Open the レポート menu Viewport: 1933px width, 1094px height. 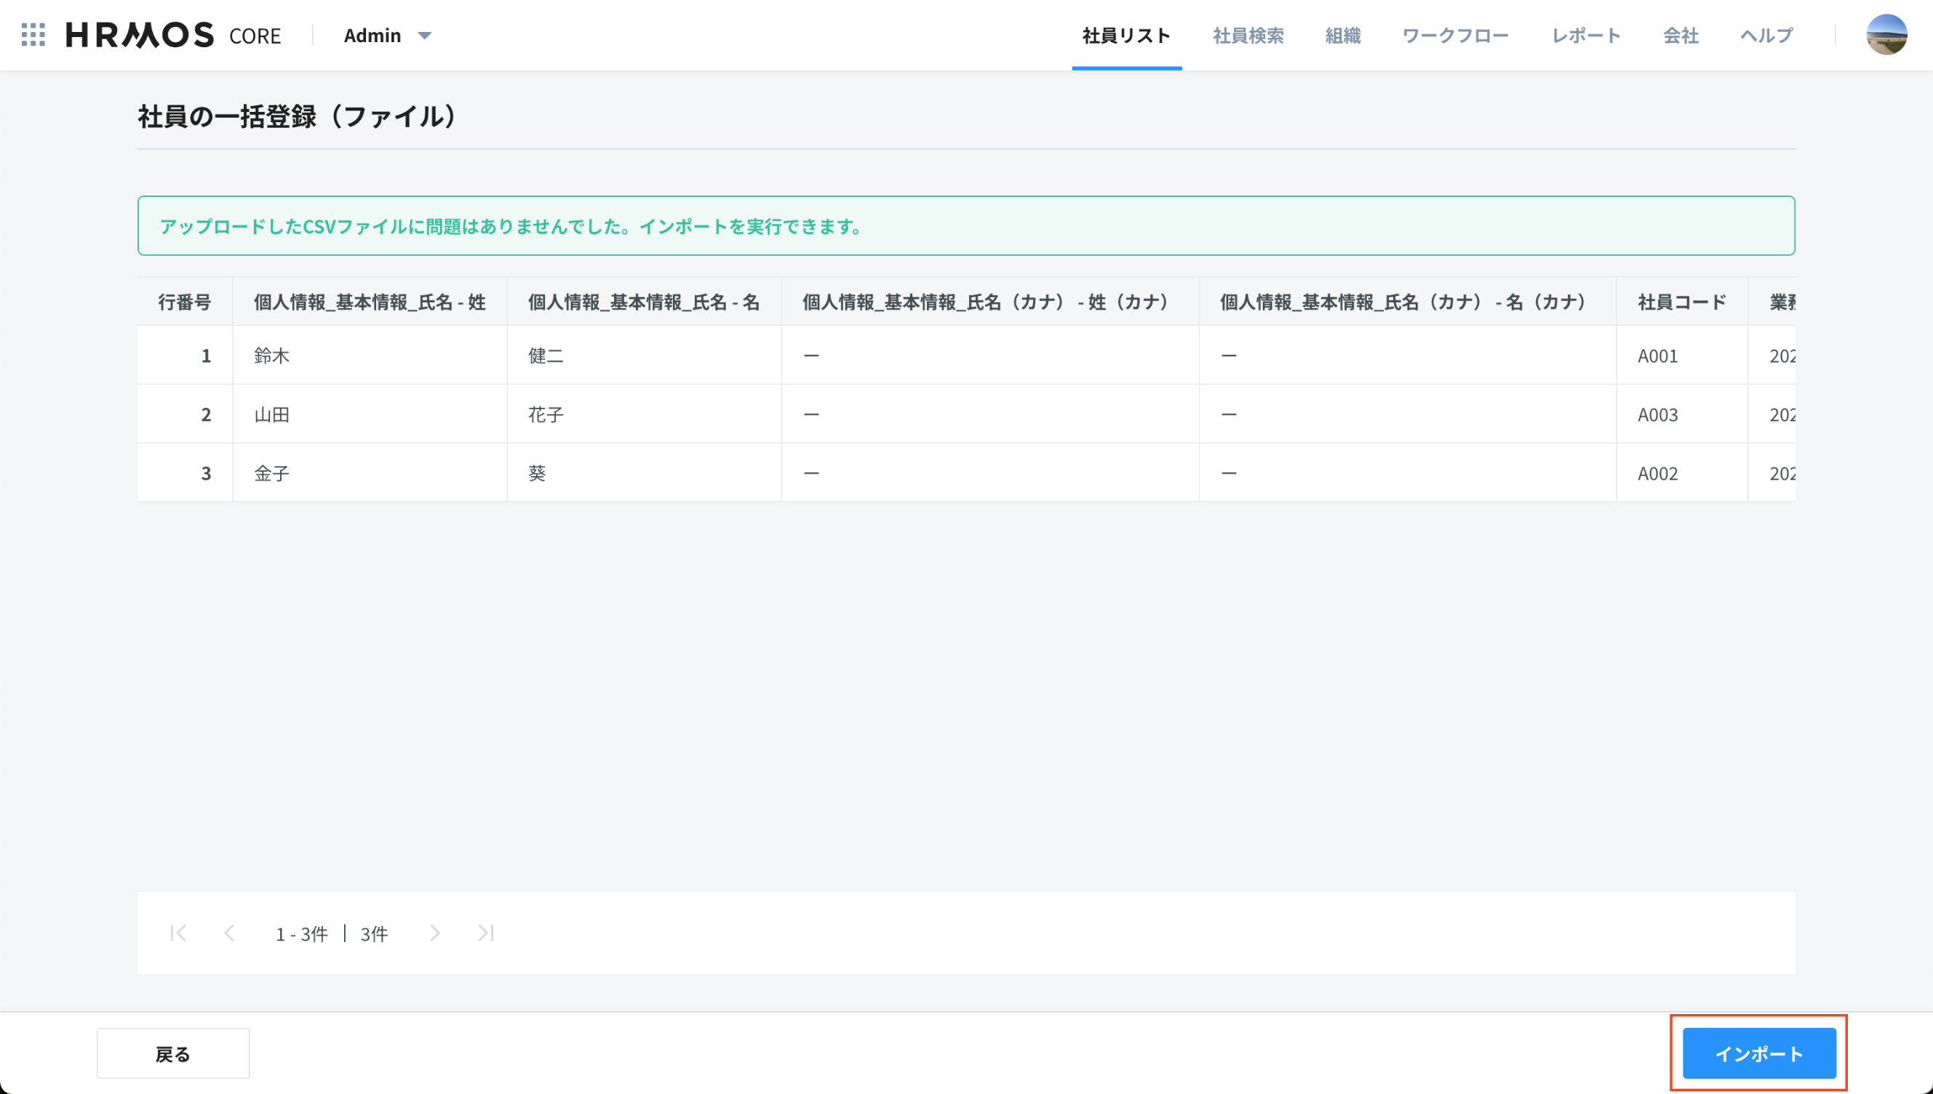pyautogui.click(x=1586, y=36)
